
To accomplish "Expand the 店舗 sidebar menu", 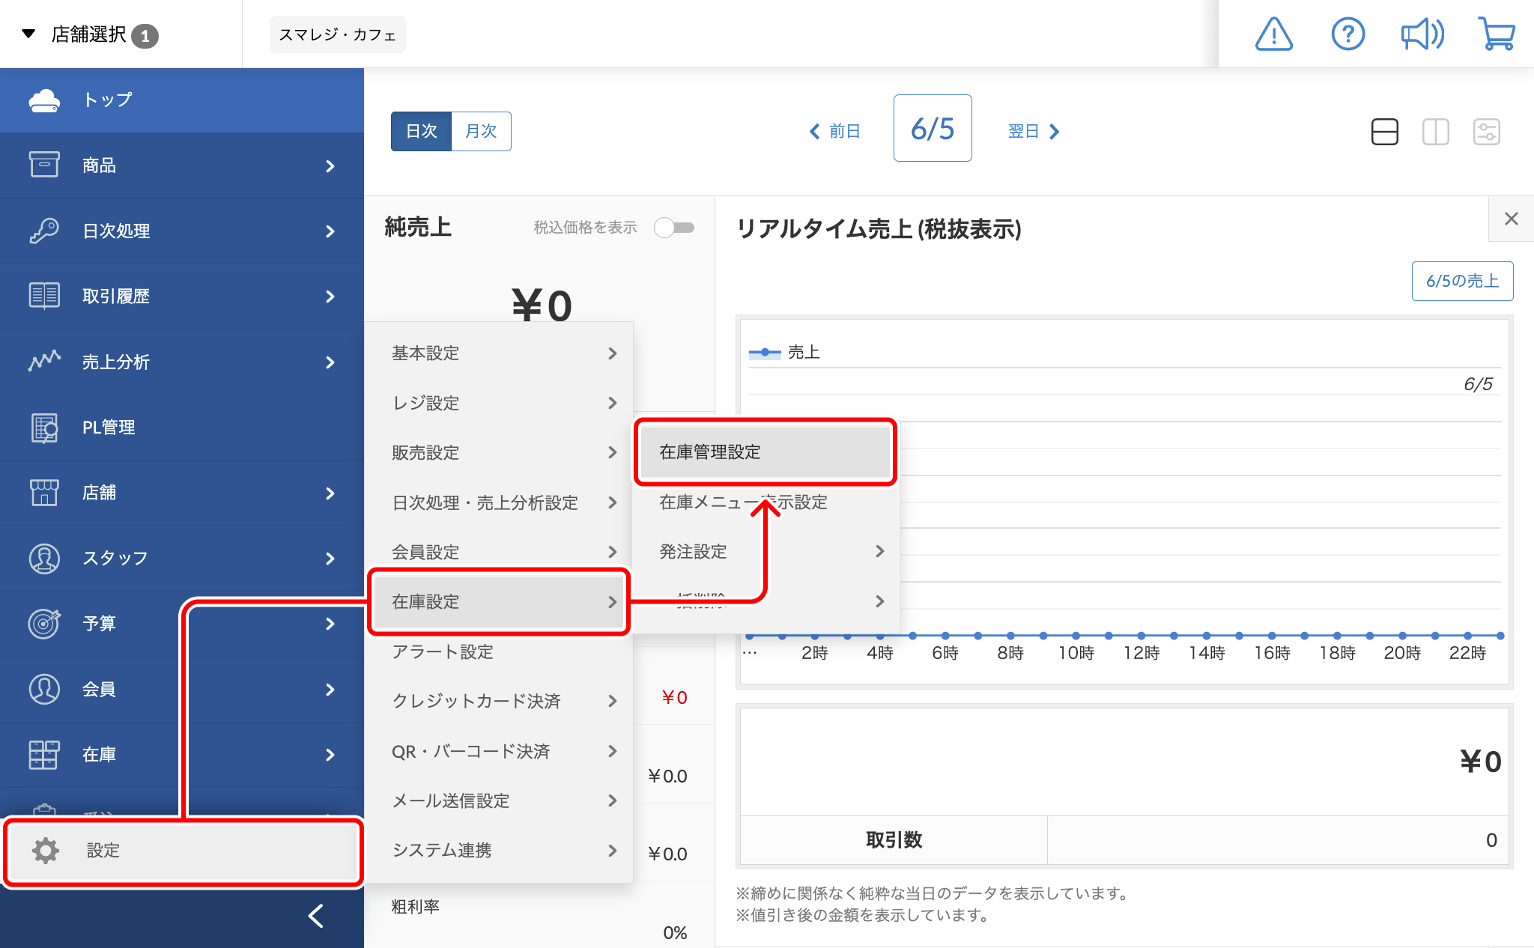I will (182, 493).
